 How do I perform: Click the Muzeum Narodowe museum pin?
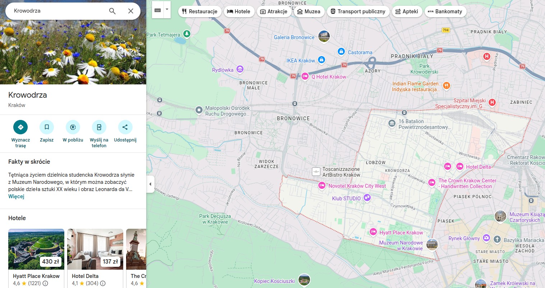click(432, 245)
